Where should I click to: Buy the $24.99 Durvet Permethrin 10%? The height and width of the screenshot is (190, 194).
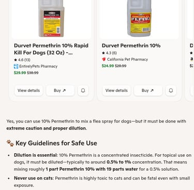tap(148, 90)
